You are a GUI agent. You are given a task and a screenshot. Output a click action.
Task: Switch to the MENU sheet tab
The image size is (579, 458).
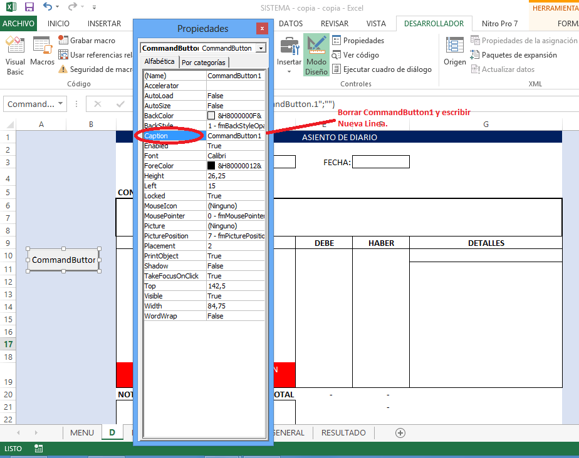[x=82, y=433]
